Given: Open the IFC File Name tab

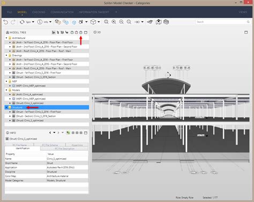Looking at the screenshot, I should (x=19, y=145).
